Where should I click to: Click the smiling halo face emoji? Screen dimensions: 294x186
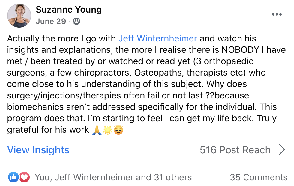click(x=118, y=130)
